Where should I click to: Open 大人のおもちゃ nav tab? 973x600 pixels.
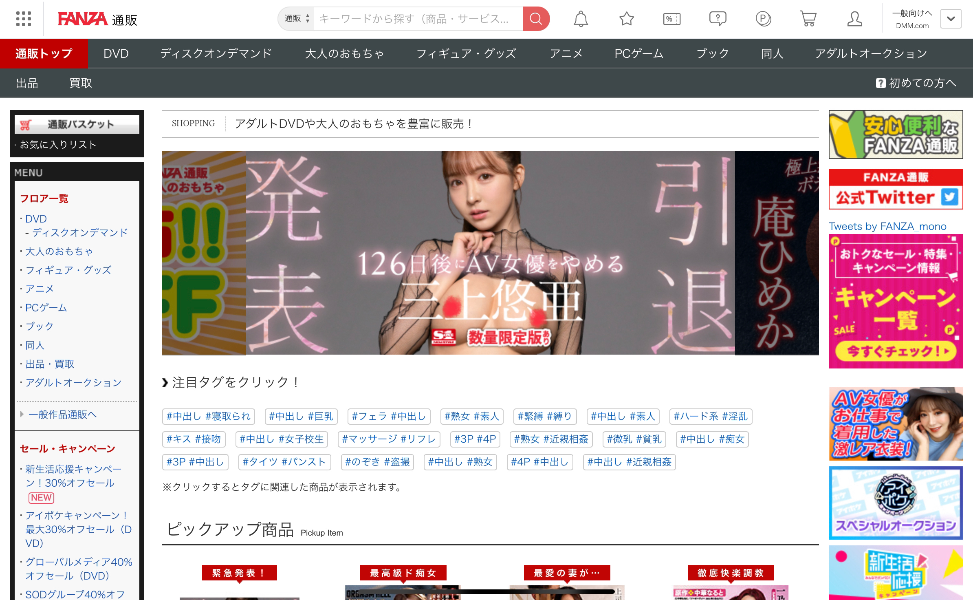pyautogui.click(x=345, y=53)
